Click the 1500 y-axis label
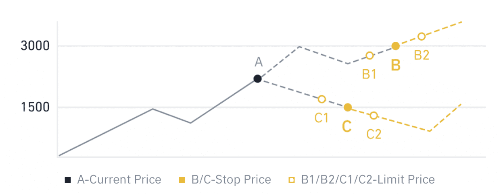 pos(35,107)
